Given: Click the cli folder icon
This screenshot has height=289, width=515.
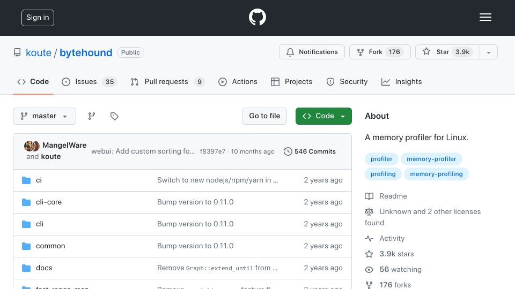Looking at the screenshot, I should 26,224.
